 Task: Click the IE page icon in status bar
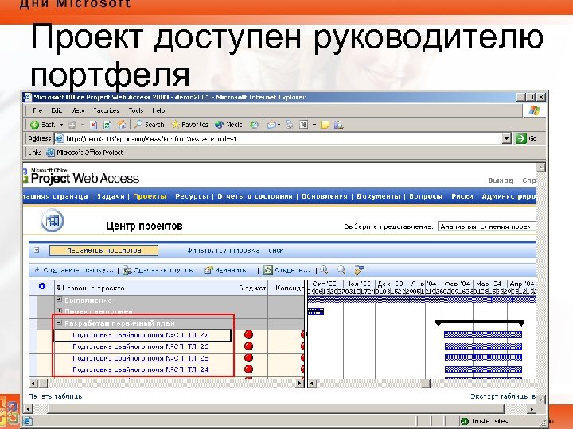[28, 421]
